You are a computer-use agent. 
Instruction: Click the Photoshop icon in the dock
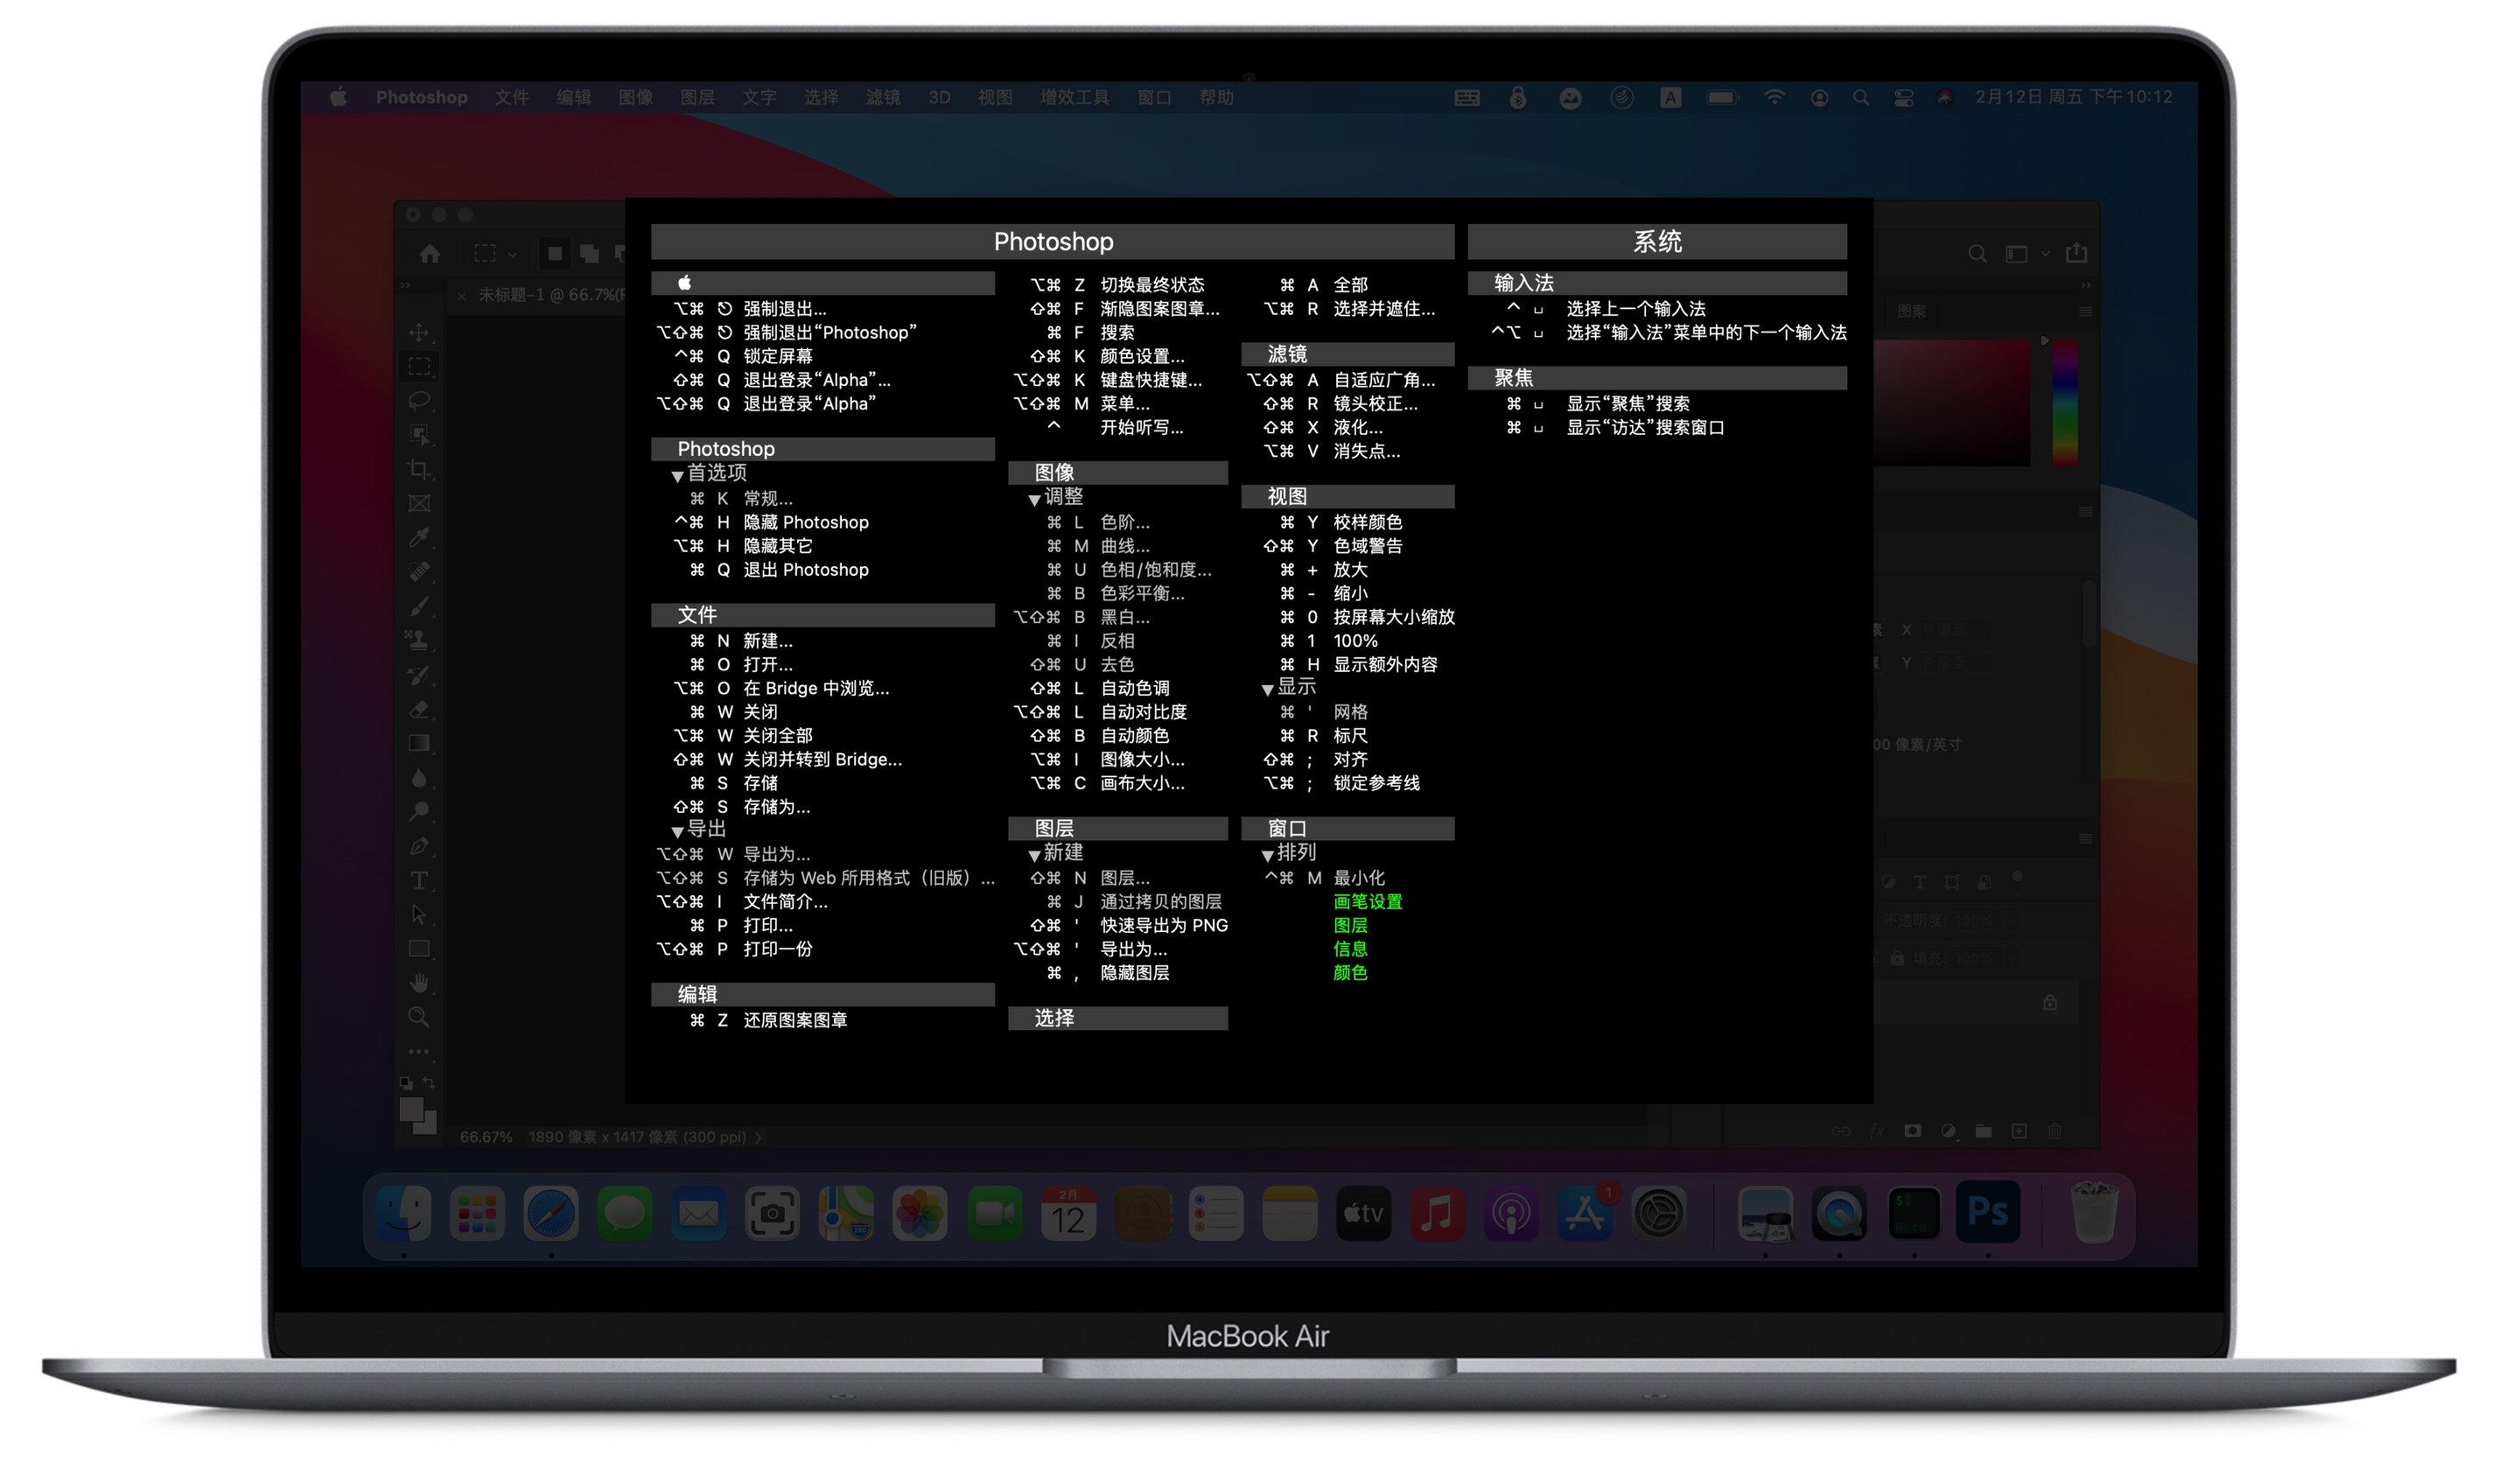pyautogui.click(x=1986, y=1210)
